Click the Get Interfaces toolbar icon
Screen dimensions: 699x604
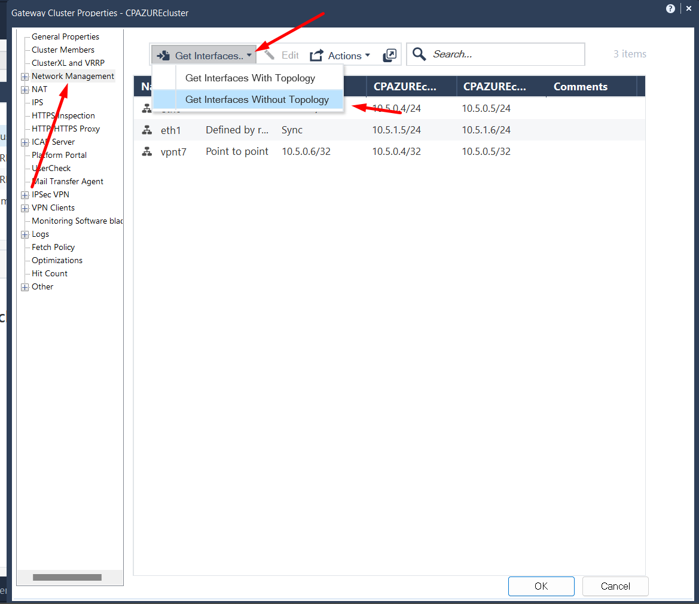click(163, 55)
